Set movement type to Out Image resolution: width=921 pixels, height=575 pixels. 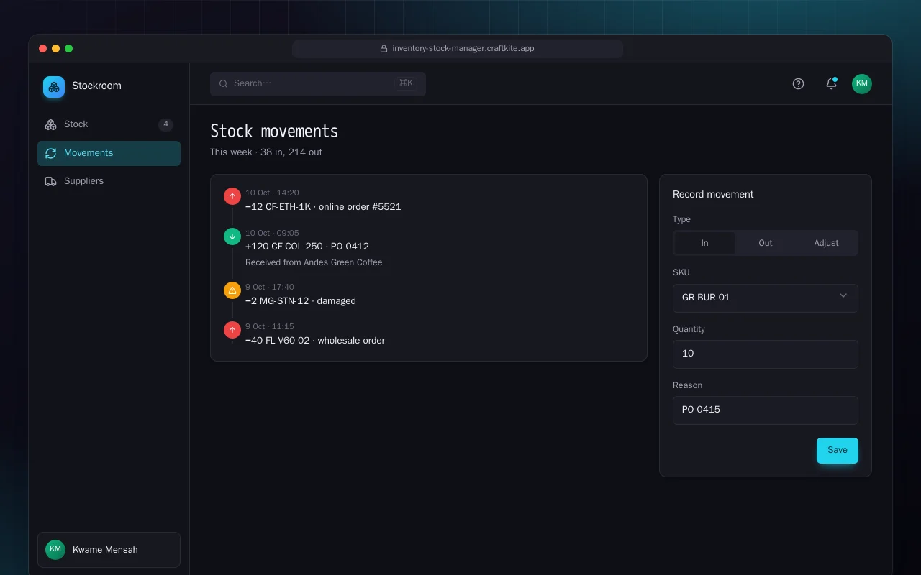point(766,243)
